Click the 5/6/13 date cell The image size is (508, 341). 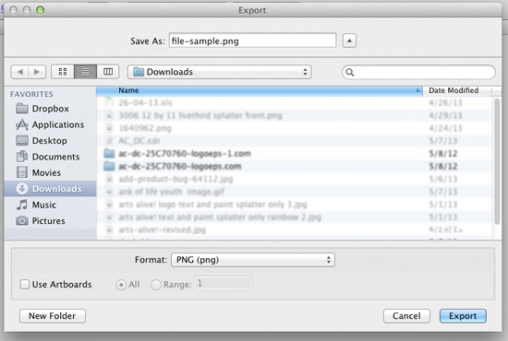(x=443, y=179)
